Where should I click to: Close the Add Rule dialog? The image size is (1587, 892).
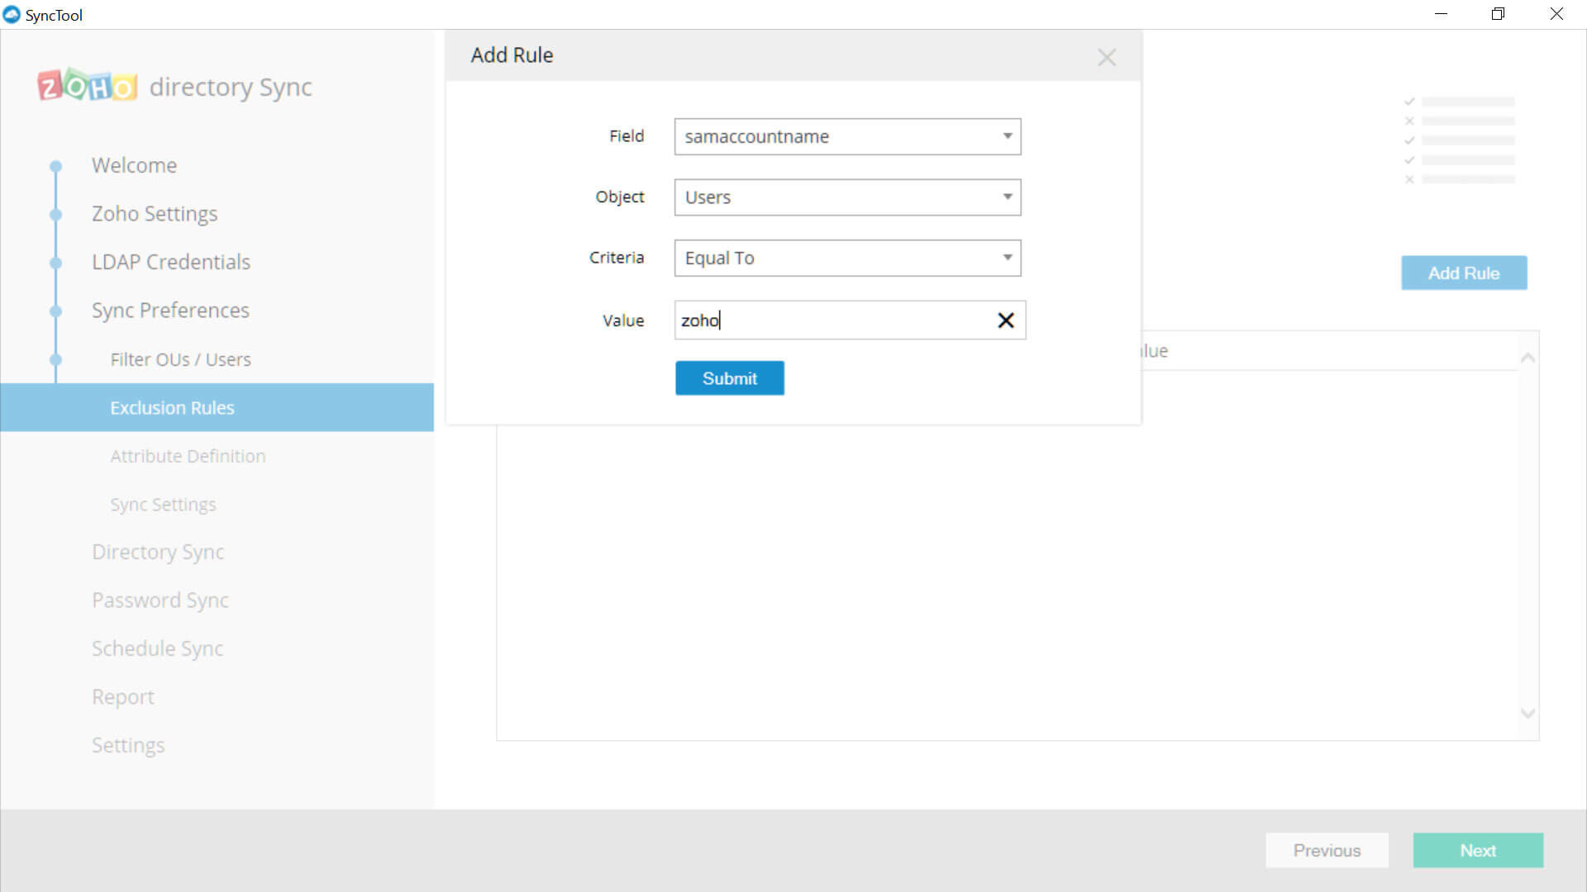[1106, 57]
